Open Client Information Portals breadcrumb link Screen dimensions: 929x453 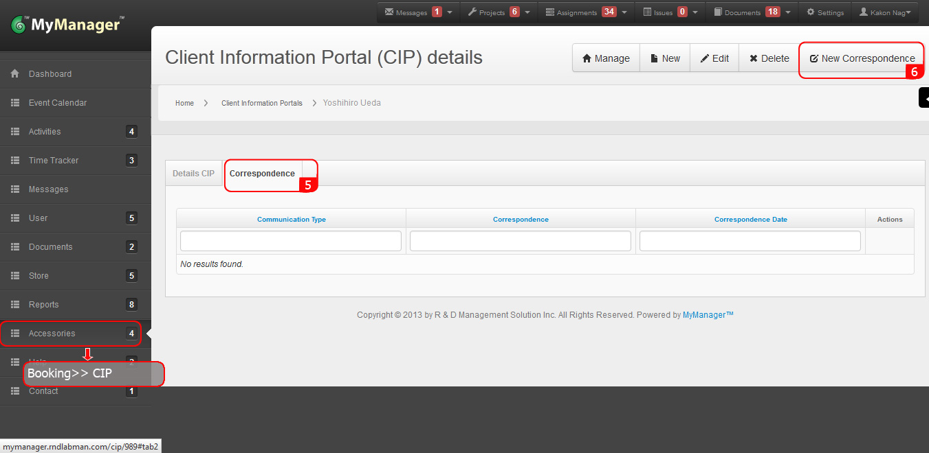261,103
